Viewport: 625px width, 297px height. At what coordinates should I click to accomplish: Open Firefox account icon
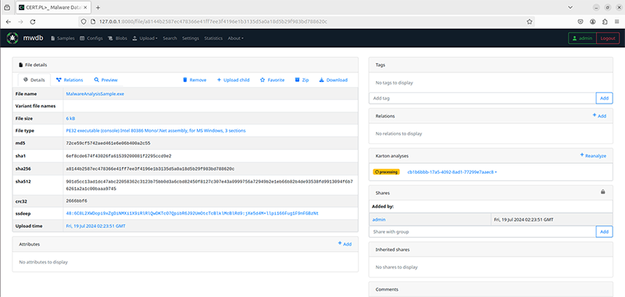(593, 22)
